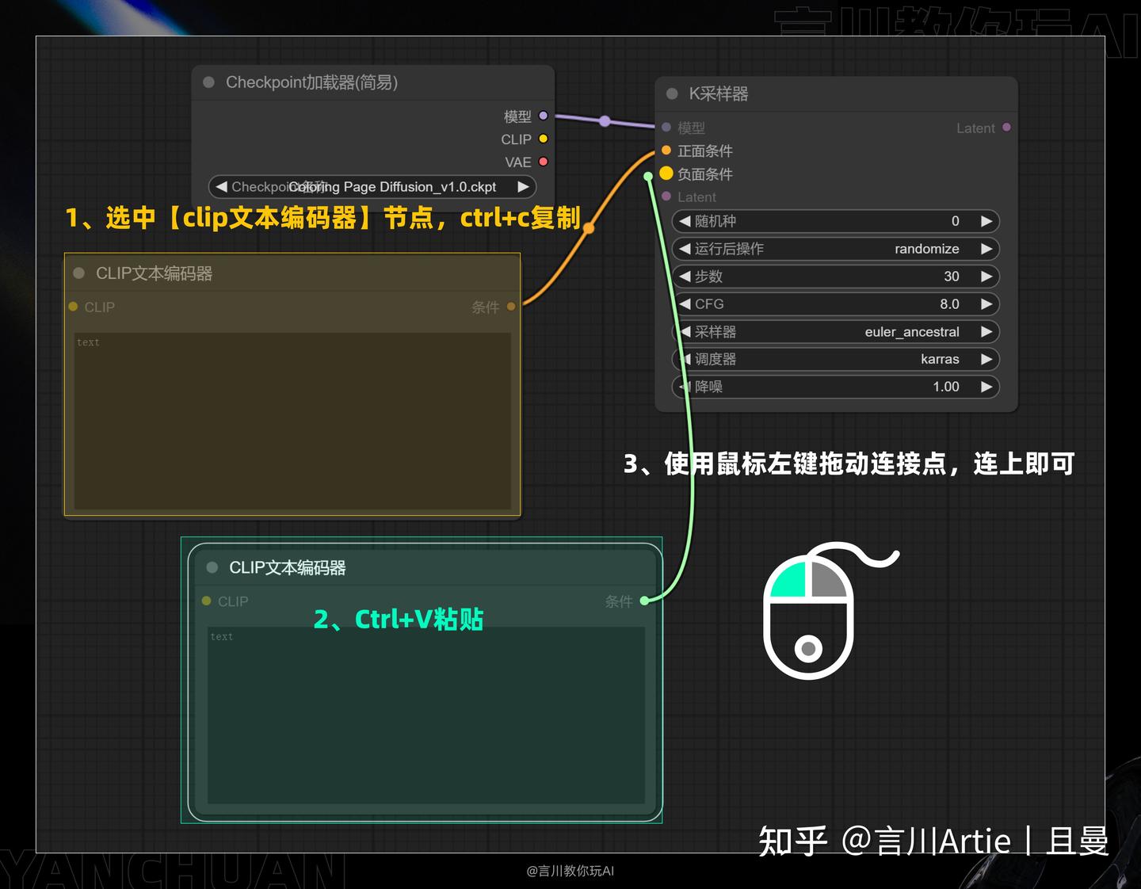
Task: Click the 正面条件 input socket on K采样器
Action: point(666,150)
